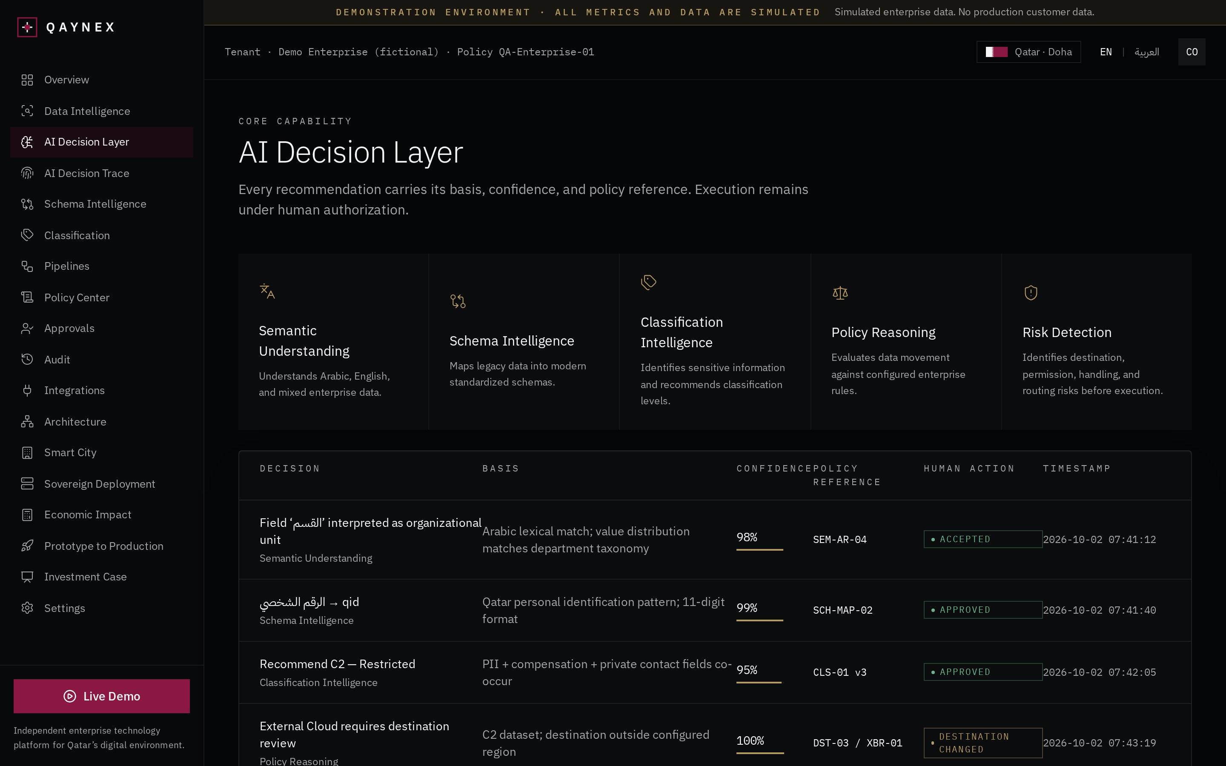Click the AI Decision Trace fingerprint icon
Screen dimensions: 1226x766
[27, 173]
